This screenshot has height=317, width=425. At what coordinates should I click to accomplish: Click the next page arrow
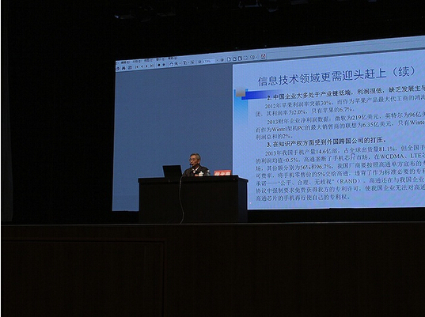146,66
